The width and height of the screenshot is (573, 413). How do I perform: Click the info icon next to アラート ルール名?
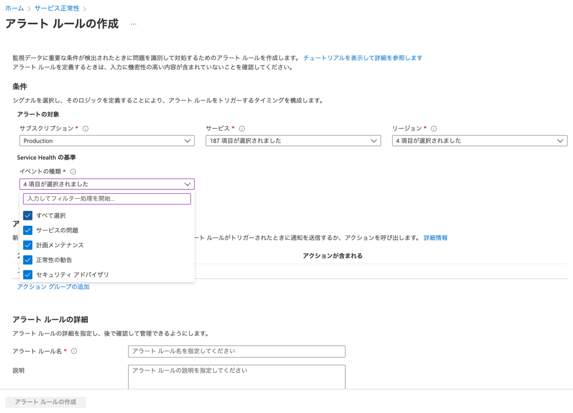pos(74,351)
